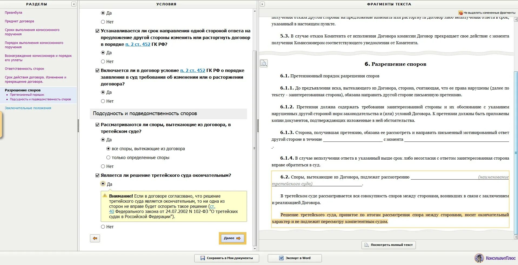Select Нет for окончательное решение
518x265 pixels.
point(103,227)
